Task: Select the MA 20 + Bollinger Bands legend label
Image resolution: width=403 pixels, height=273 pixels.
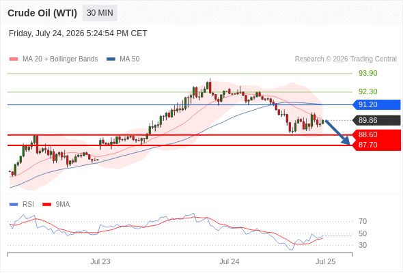Action: (60, 59)
